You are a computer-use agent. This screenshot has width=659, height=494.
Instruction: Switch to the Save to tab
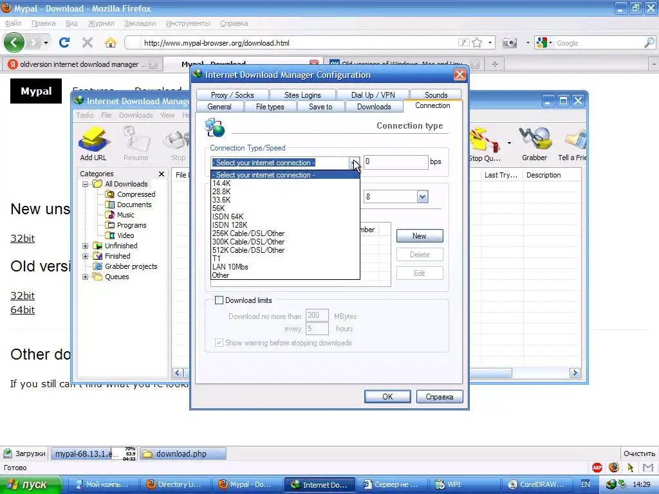pyautogui.click(x=320, y=107)
